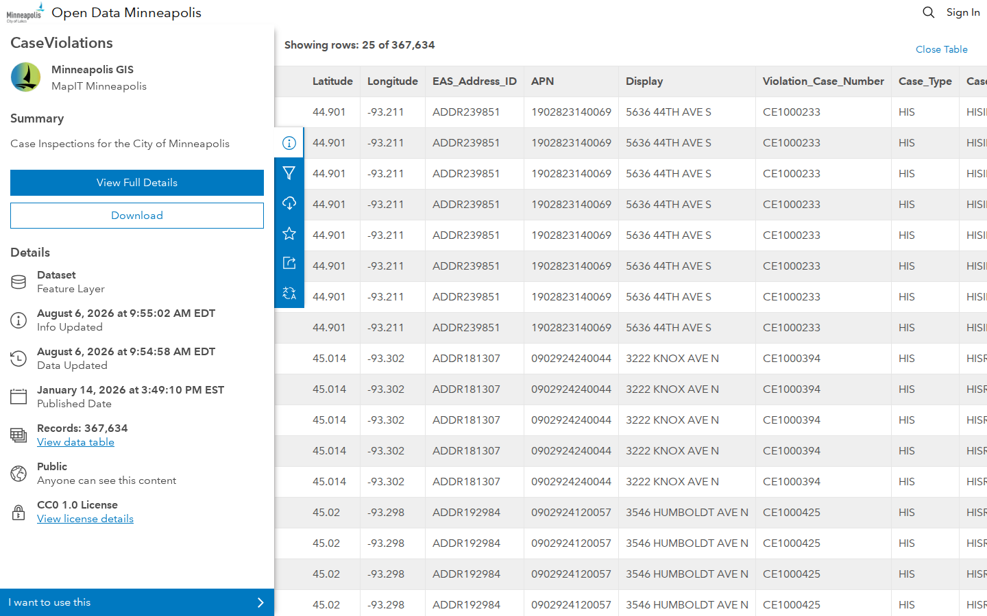987x616 pixels.
Task: Click the Minneapolis GIS owner name
Action: point(93,70)
